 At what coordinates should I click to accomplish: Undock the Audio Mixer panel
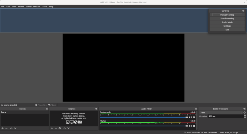(196, 109)
